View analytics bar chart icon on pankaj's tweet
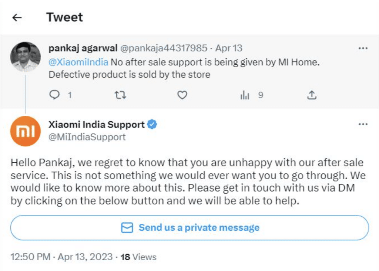The height and width of the screenshot is (271, 379). tap(245, 95)
